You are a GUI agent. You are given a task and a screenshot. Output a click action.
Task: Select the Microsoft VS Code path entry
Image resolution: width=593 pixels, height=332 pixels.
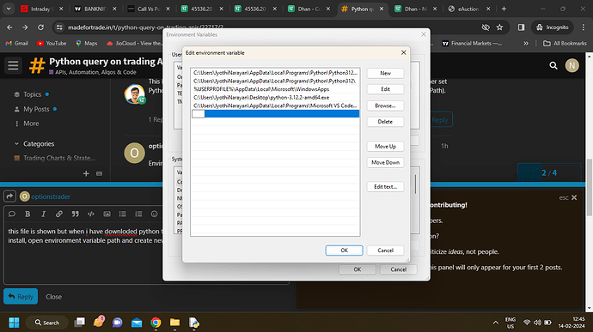coord(275,106)
